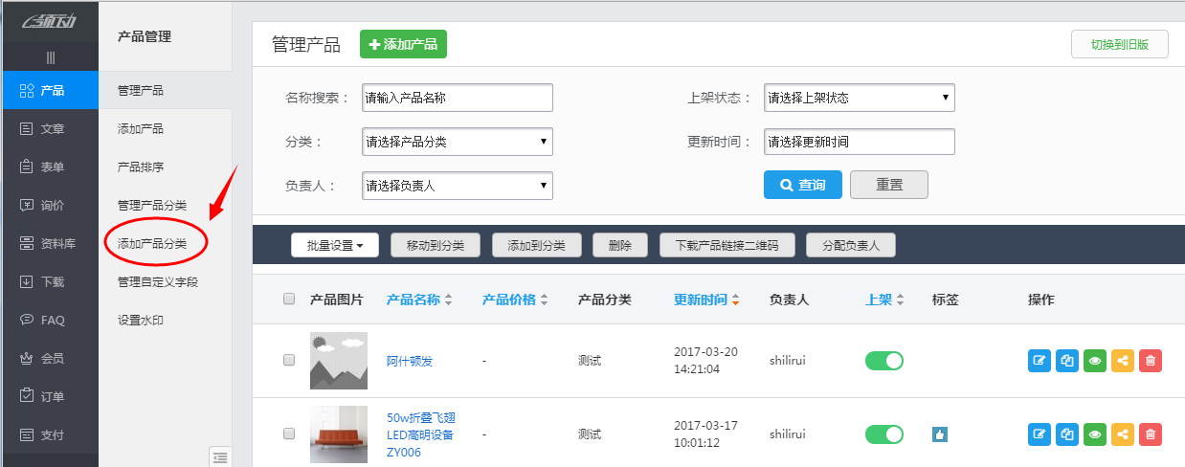Share the 50w折叠飞翅 product via orange icon
This screenshot has height=467, width=1185.
[1123, 434]
